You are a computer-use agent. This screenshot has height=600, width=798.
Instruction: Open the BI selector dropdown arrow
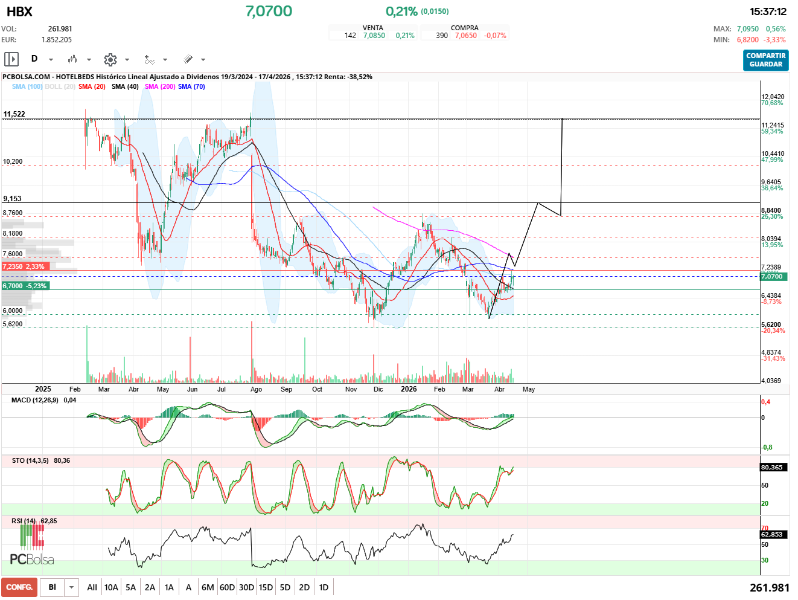pyautogui.click(x=72, y=587)
